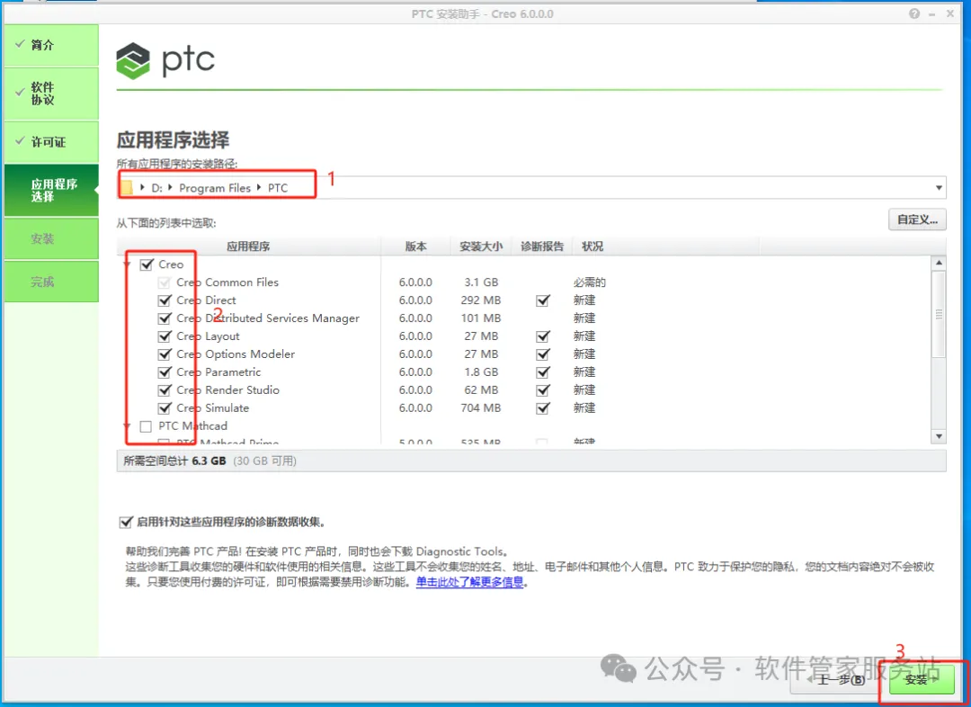This screenshot has width=971, height=707.
Task: Collapse the PTC Mathcad tree group
Action: coord(127,426)
